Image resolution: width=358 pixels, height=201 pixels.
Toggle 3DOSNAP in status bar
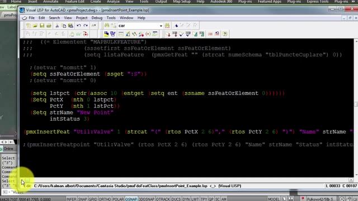[147, 199]
